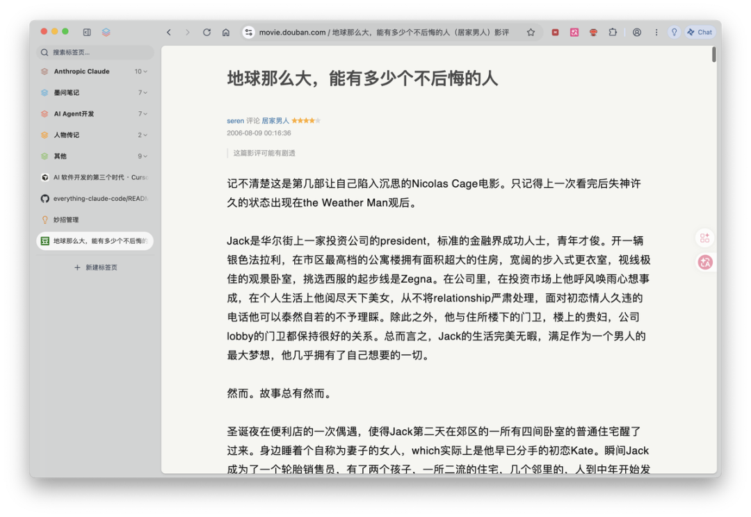Click the floating translate button on the page
The height and width of the screenshot is (517, 751).
(704, 262)
